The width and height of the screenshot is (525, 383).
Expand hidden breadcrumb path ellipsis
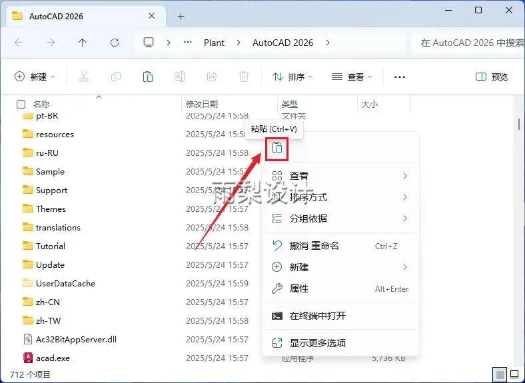click(x=188, y=43)
